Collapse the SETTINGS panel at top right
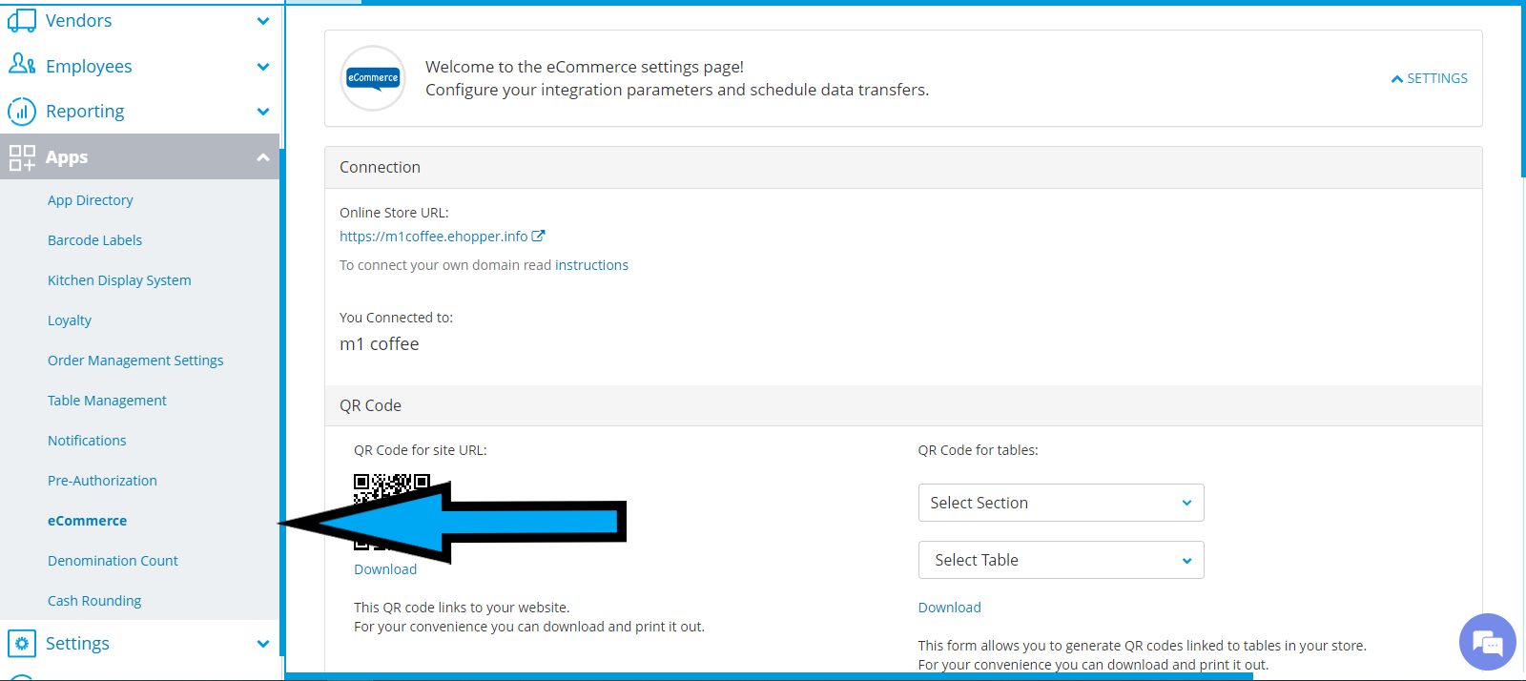 pyautogui.click(x=1430, y=78)
